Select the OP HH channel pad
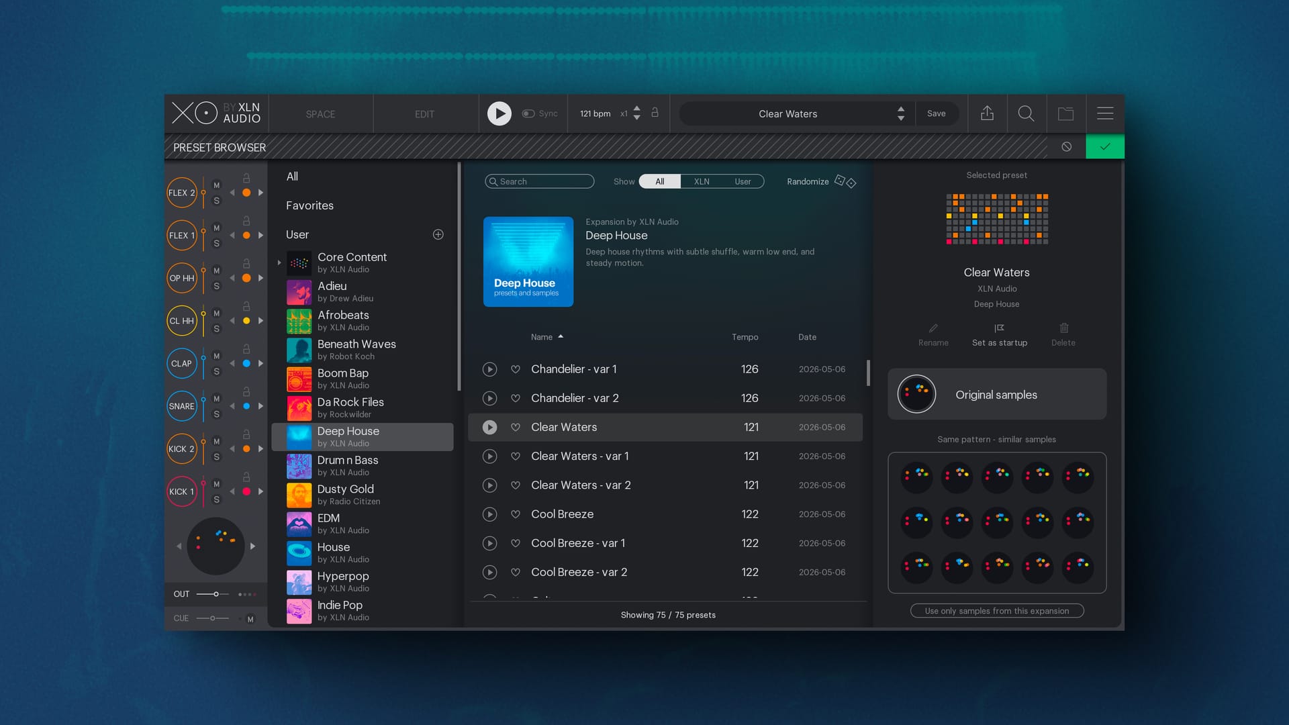Image resolution: width=1289 pixels, height=725 pixels. coord(182,278)
